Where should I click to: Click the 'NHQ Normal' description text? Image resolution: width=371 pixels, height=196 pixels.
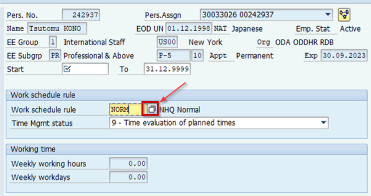[180, 110]
